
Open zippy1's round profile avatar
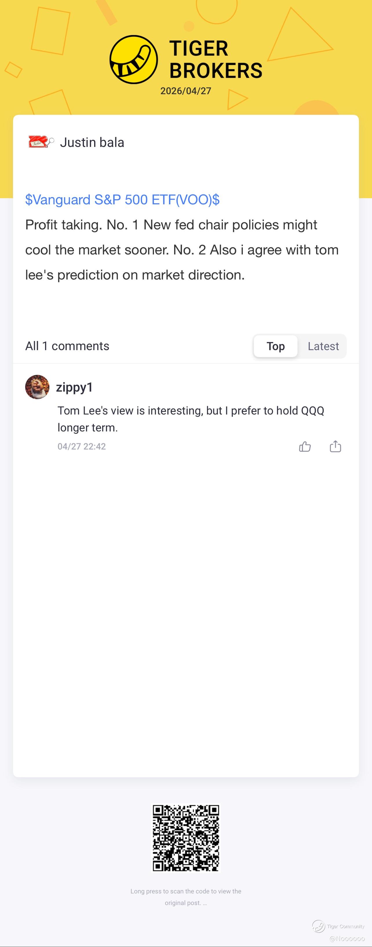[x=37, y=387]
